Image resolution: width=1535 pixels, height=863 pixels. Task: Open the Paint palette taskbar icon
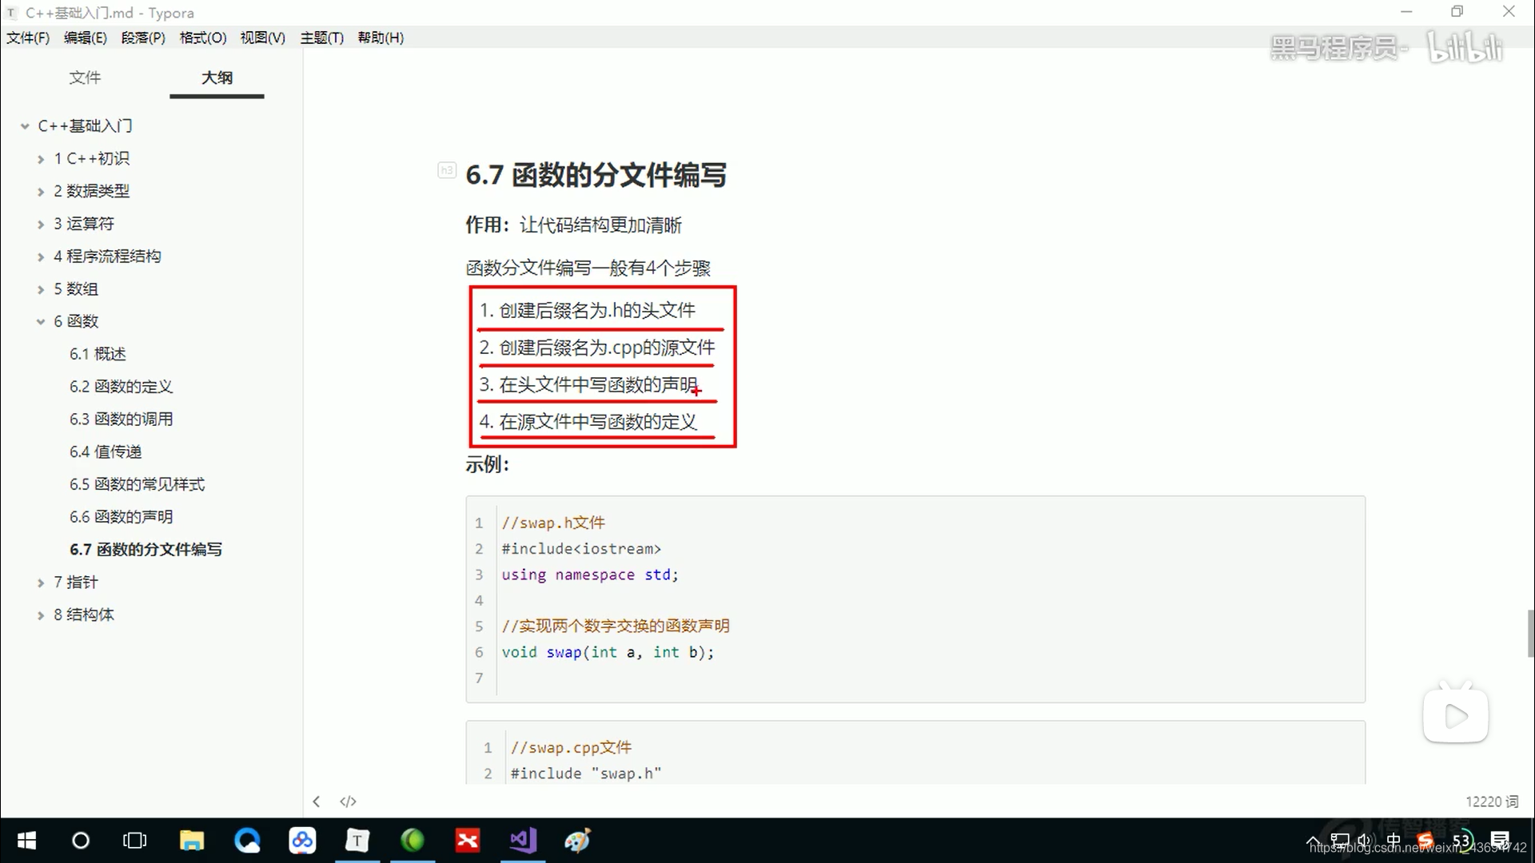point(577,840)
